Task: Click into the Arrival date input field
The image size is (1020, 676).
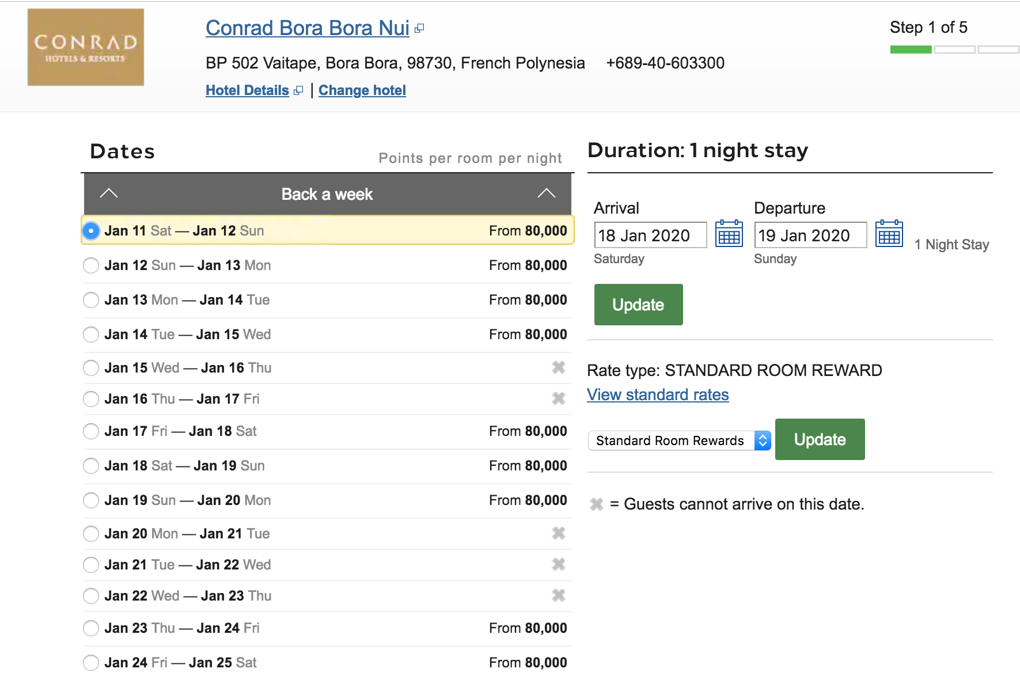Action: pyautogui.click(x=650, y=235)
